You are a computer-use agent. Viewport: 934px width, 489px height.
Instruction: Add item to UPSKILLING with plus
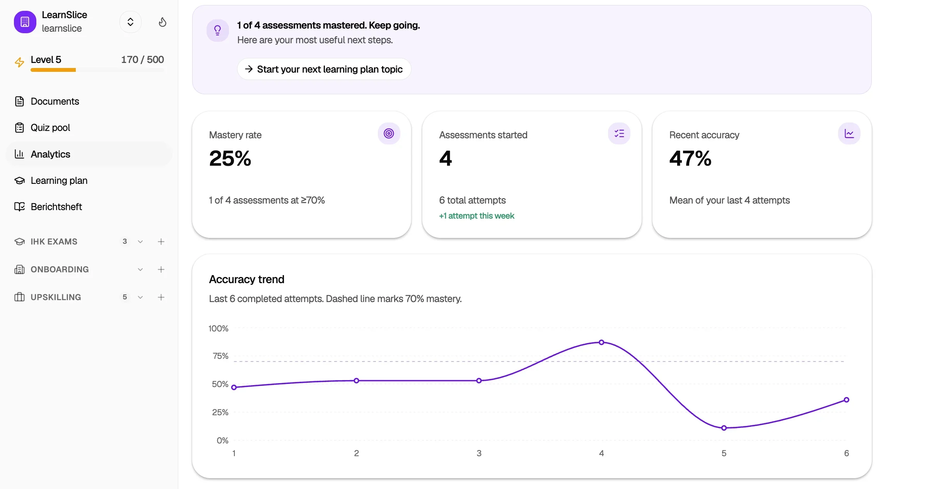pyautogui.click(x=161, y=297)
